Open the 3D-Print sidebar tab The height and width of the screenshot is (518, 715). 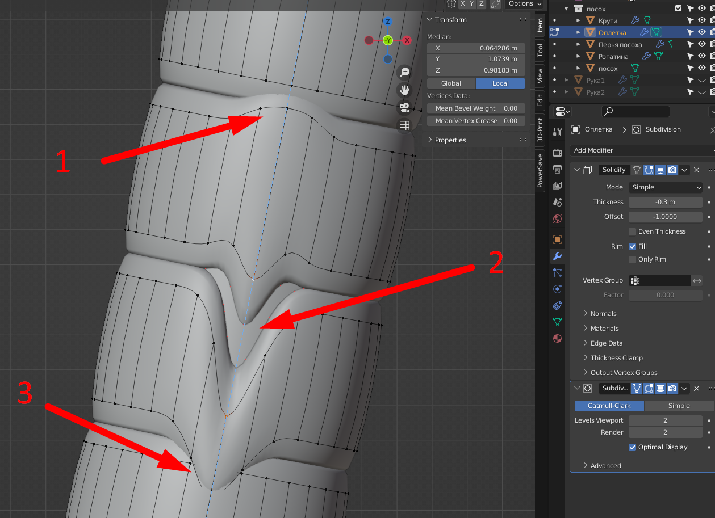click(x=540, y=129)
